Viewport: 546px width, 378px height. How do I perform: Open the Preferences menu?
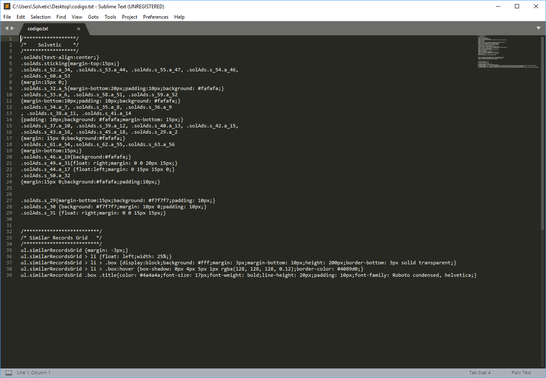tap(156, 17)
